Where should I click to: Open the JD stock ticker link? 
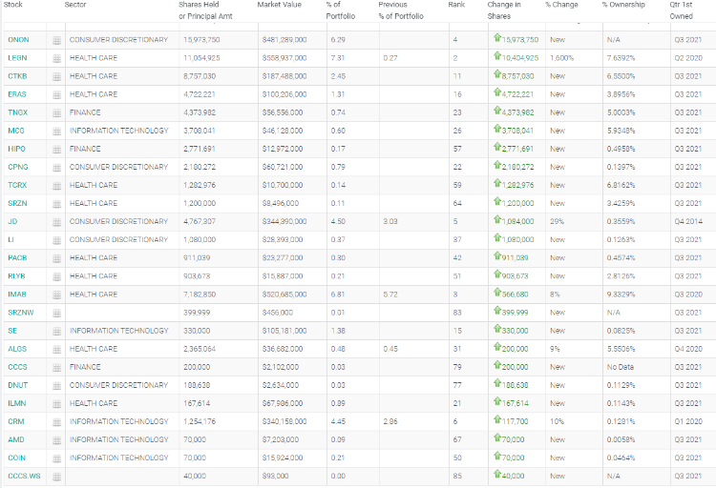tap(12, 221)
